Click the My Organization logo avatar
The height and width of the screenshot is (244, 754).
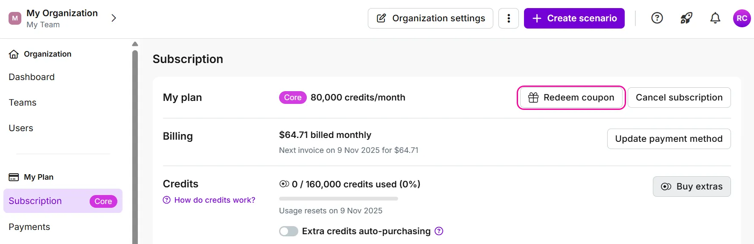[15, 18]
